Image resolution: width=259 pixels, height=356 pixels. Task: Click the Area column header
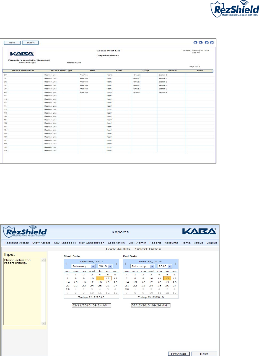click(92, 71)
